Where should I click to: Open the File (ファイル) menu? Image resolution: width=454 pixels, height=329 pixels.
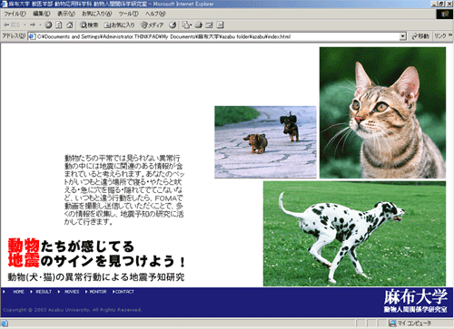coord(15,14)
